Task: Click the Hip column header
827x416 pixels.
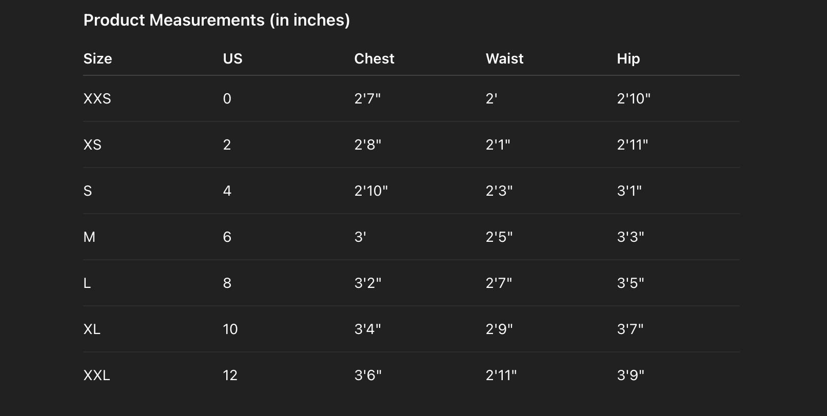Action: [x=628, y=58]
